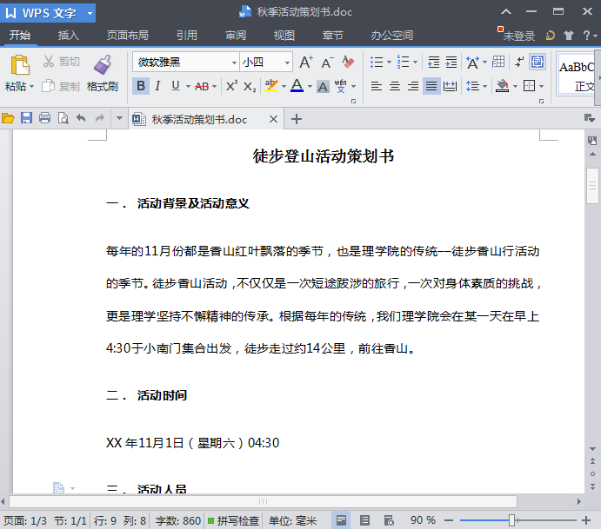Apply subscript formatting
Viewport: 601px width, 529px height.
click(x=250, y=86)
